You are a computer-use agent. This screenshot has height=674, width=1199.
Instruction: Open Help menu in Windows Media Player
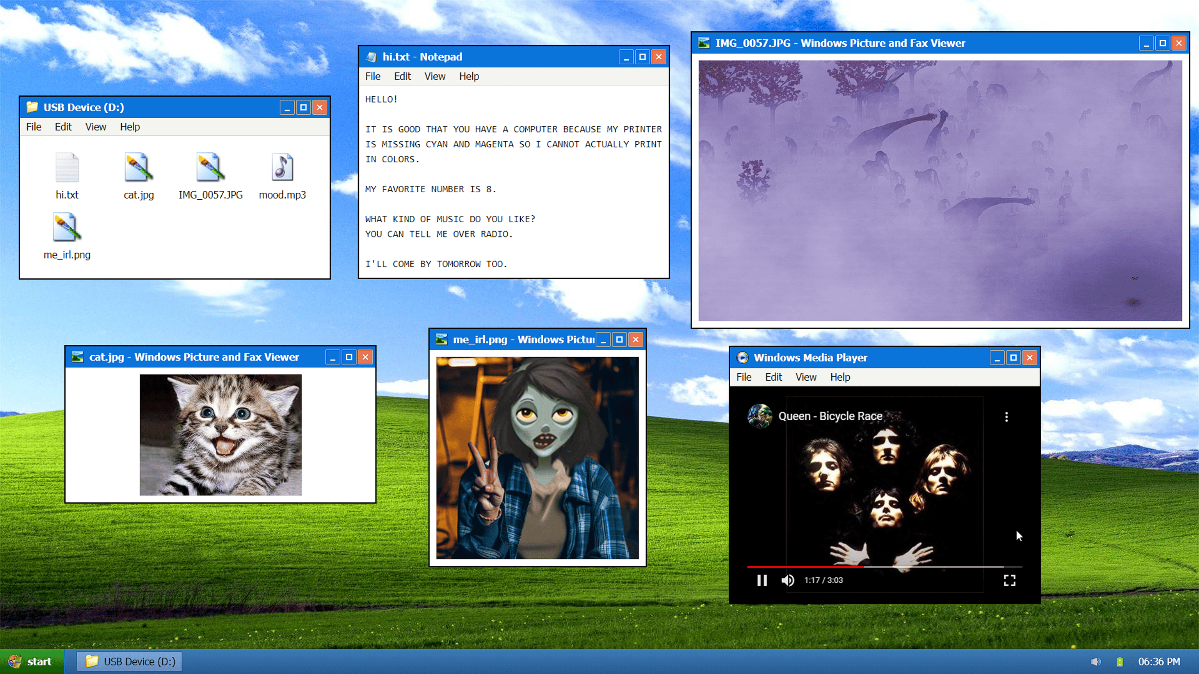(840, 377)
